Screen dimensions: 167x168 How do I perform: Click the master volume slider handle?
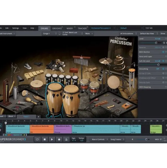(x=146, y=139)
